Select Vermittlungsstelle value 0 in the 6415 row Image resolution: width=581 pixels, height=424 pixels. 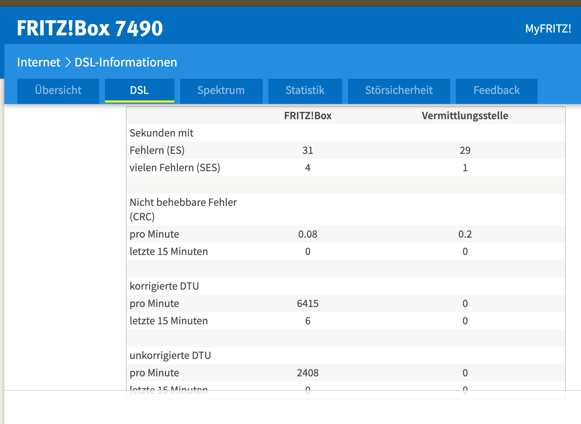tap(465, 303)
